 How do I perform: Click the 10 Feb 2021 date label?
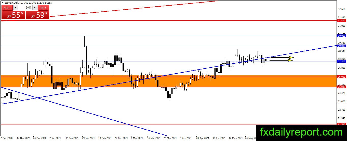105,138
